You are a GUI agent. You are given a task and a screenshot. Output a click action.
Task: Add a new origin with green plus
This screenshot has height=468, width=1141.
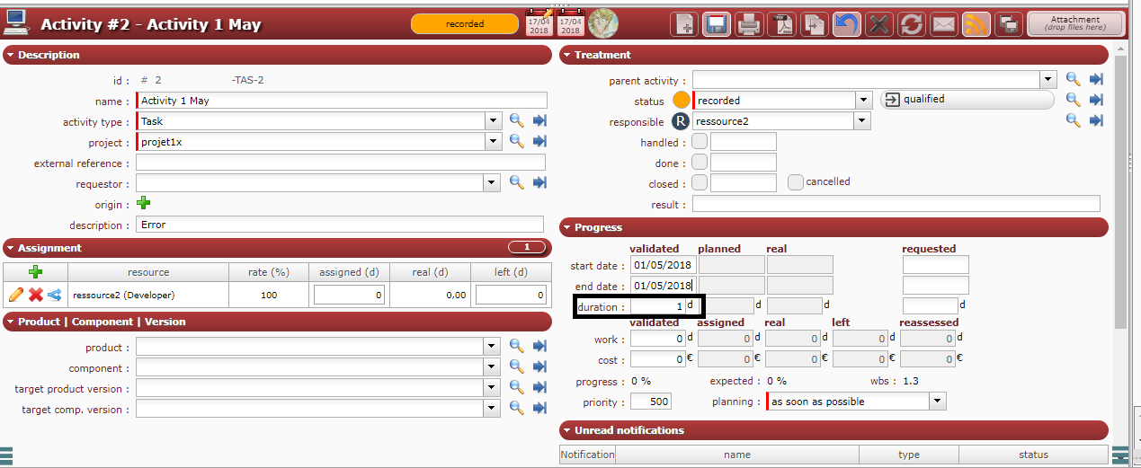(x=143, y=204)
